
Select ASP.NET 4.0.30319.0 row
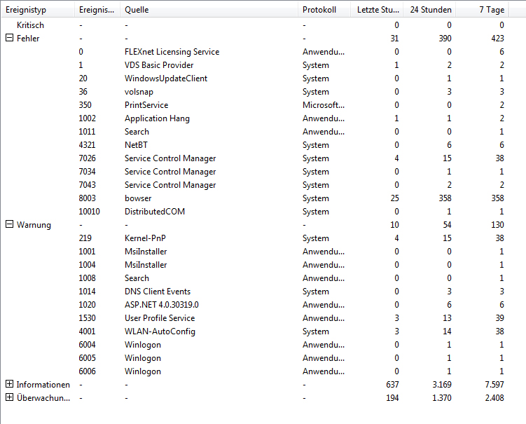click(x=255, y=305)
